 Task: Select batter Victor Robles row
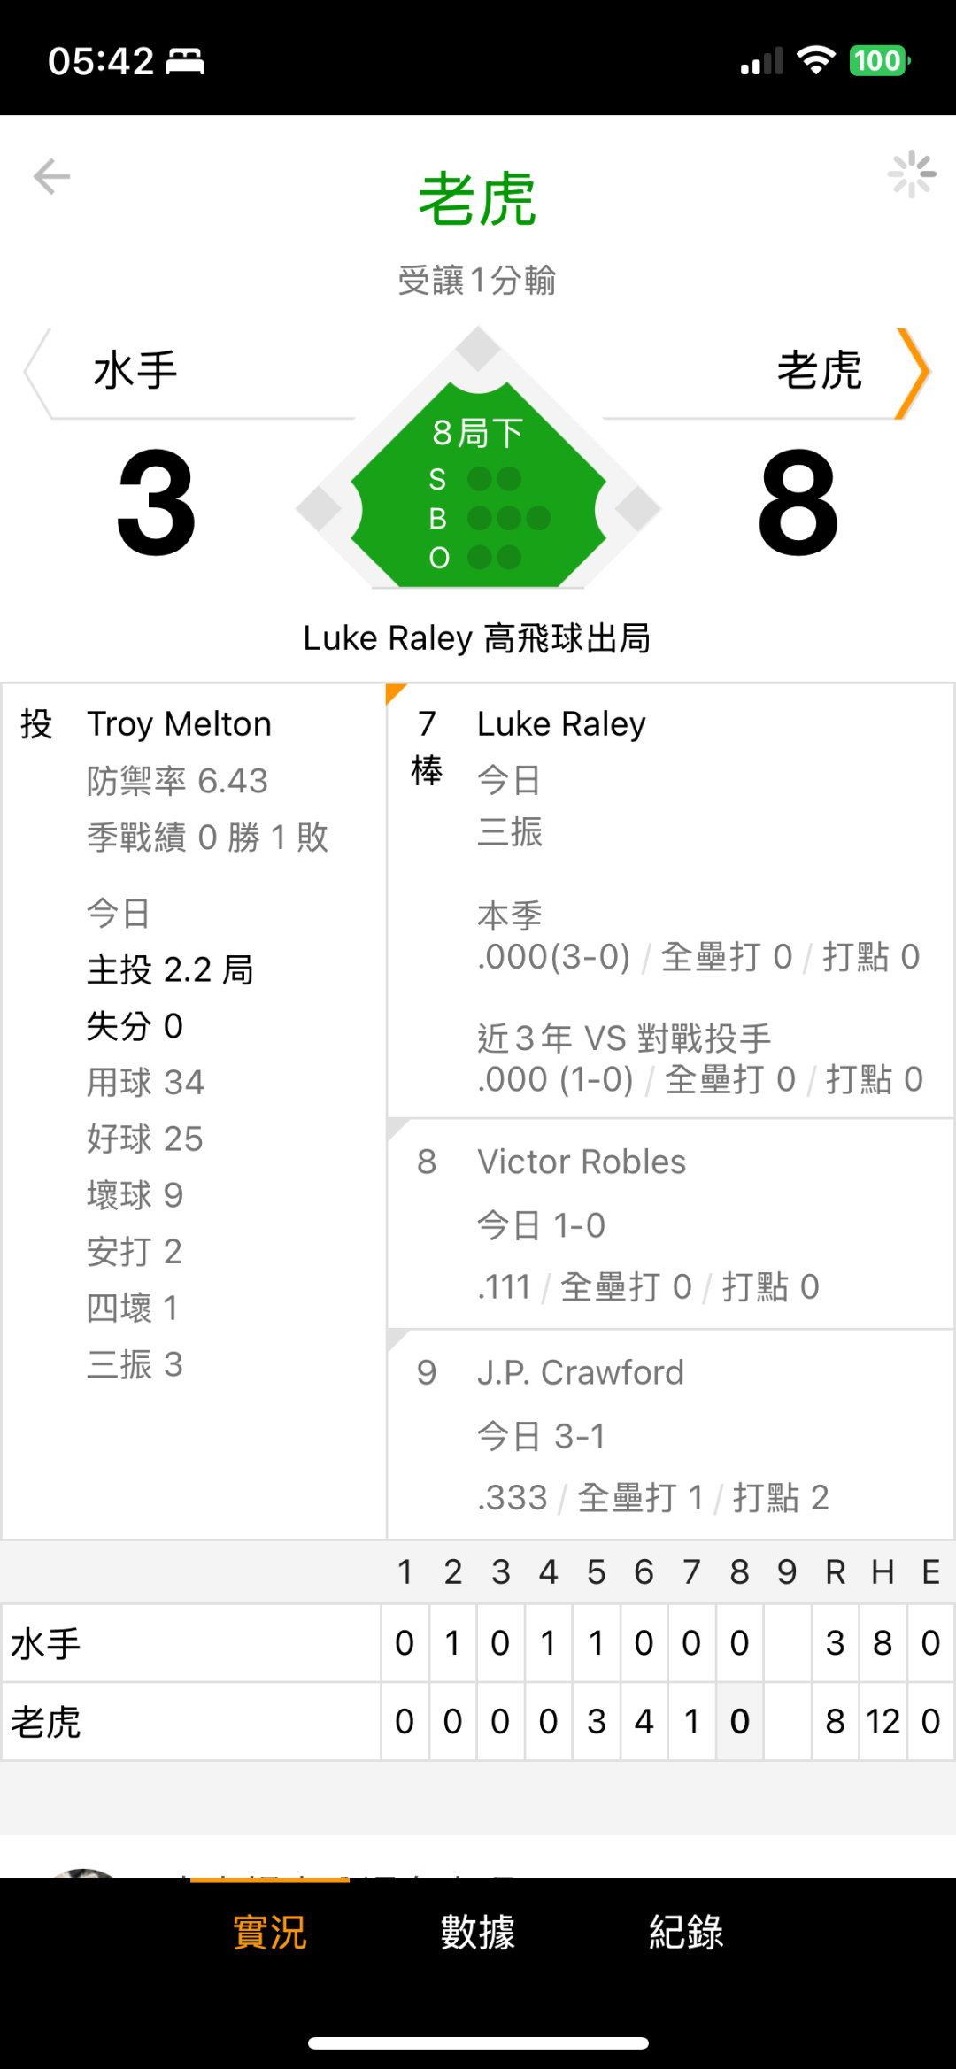[670, 1224]
